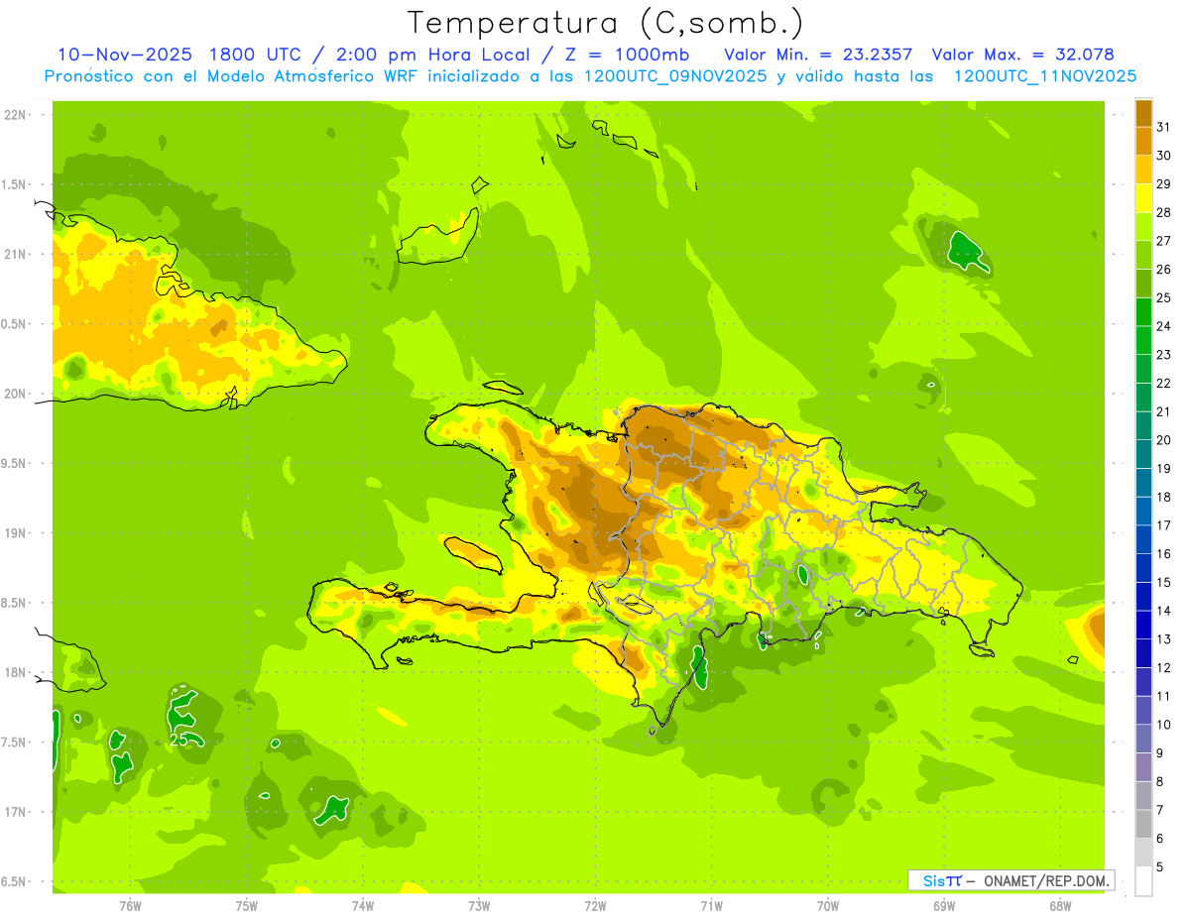
Task: Click the '17N' latitude label
Action: coord(15,812)
